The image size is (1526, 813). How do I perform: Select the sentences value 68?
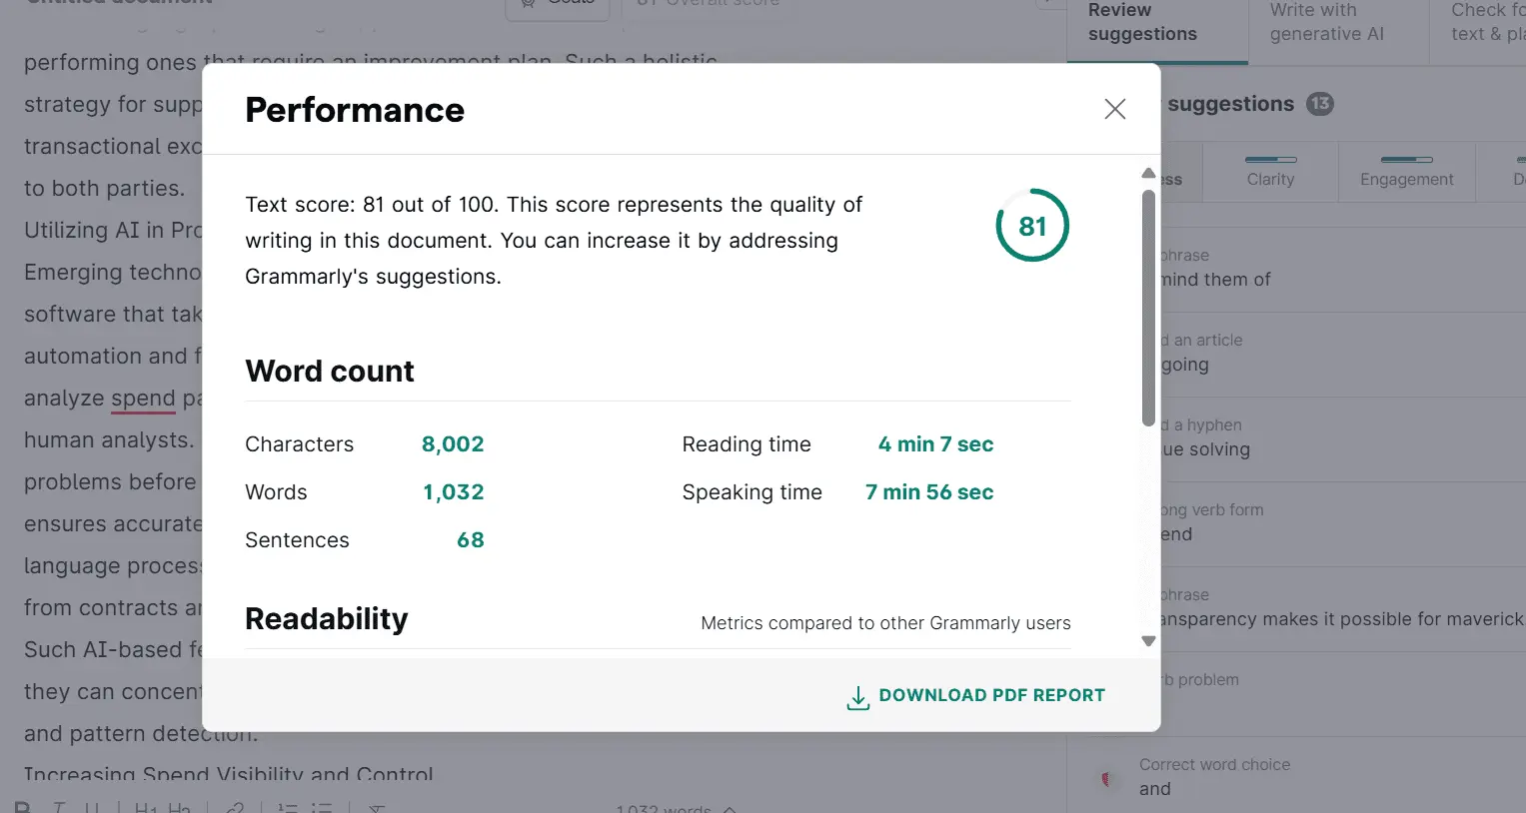(x=471, y=540)
